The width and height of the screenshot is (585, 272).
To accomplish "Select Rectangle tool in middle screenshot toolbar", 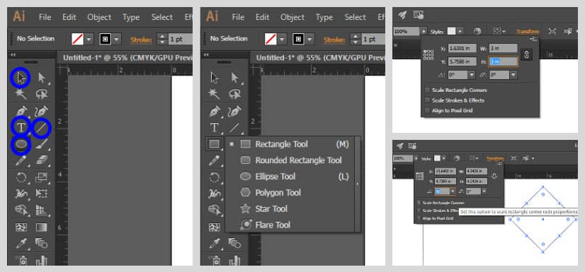I will (x=214, y=144).
